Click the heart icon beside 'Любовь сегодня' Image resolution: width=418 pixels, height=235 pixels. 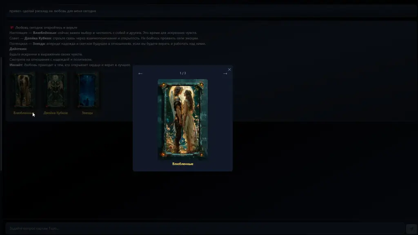(12, 28)
